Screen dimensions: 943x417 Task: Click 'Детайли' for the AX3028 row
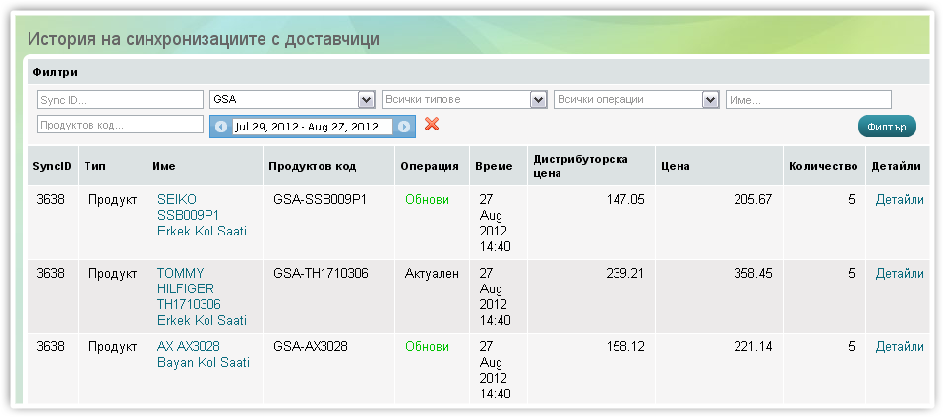[x=900, y=346]
